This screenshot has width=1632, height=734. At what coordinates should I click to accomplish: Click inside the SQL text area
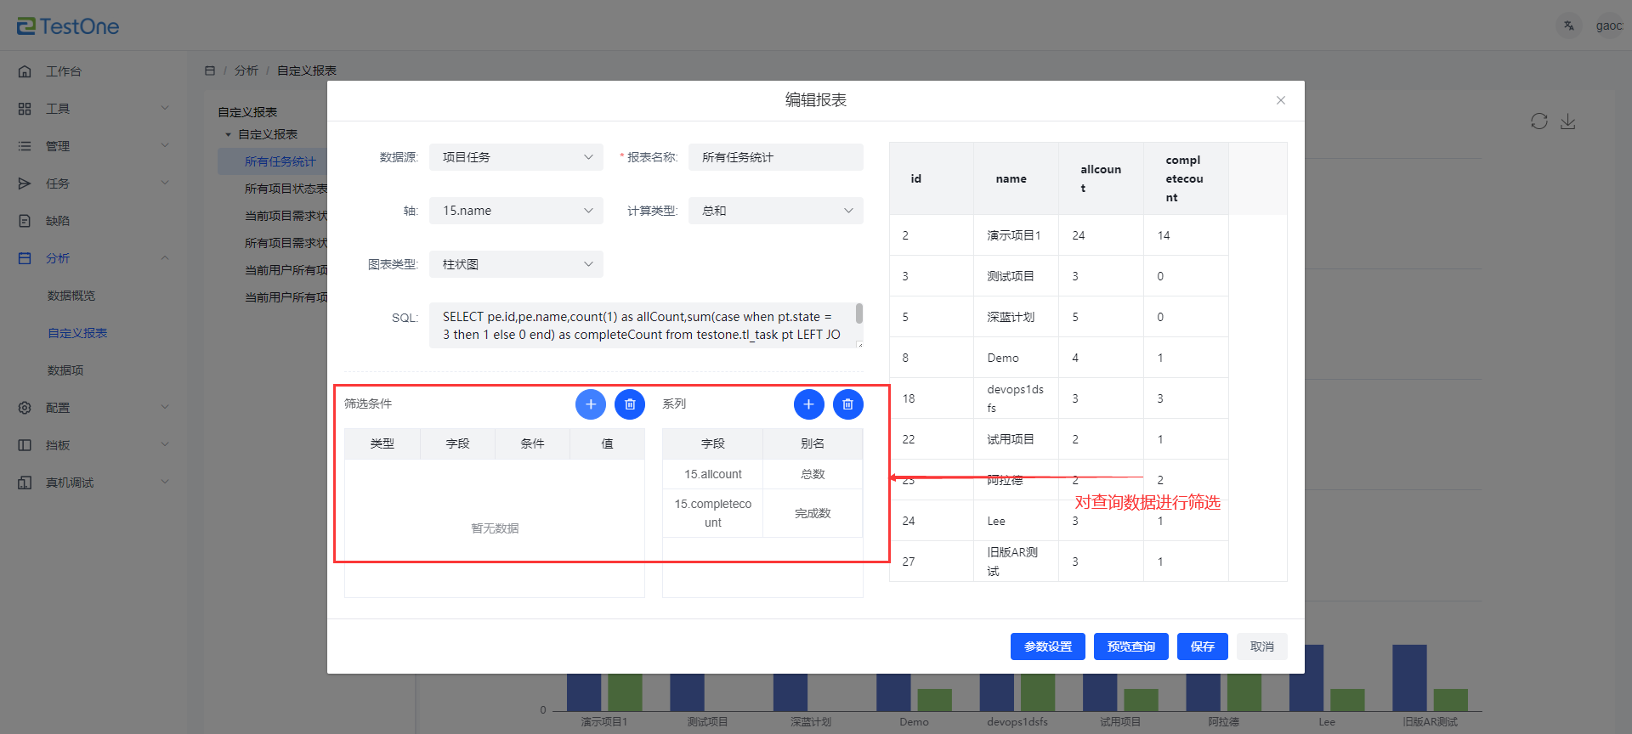click(642, 325)
